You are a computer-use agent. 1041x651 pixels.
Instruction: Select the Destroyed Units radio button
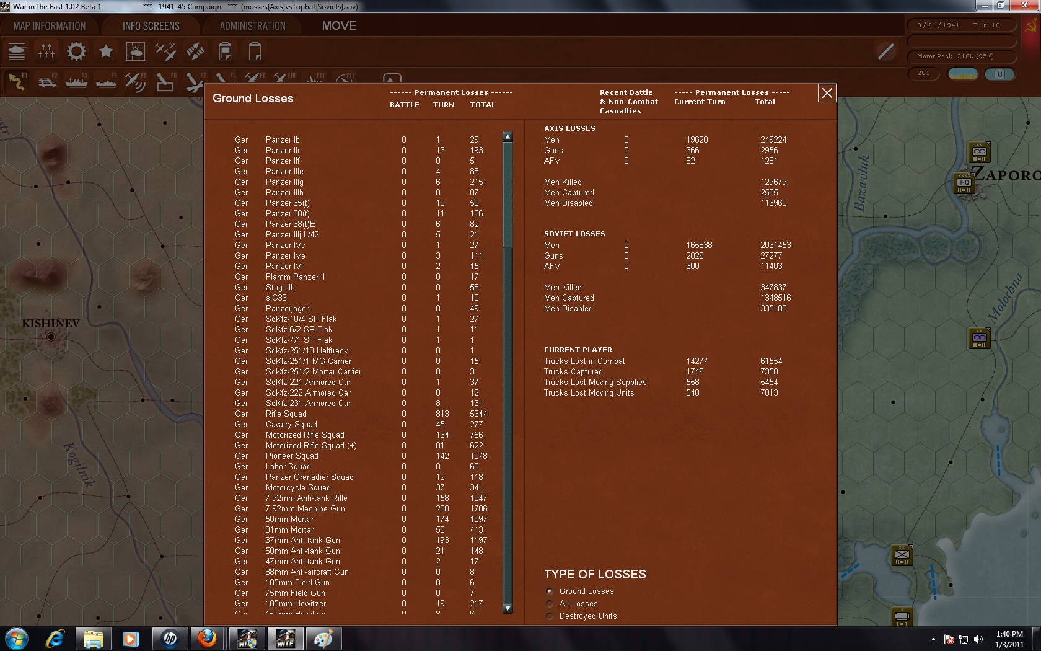point(549,616)
